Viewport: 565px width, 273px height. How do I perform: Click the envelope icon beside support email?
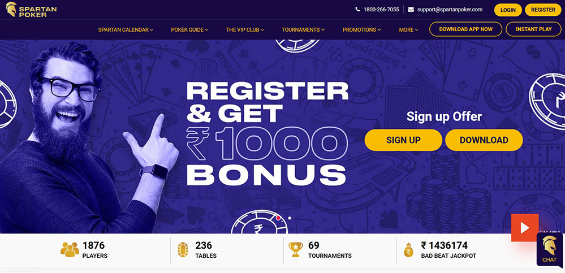click(x=411, y=10)
